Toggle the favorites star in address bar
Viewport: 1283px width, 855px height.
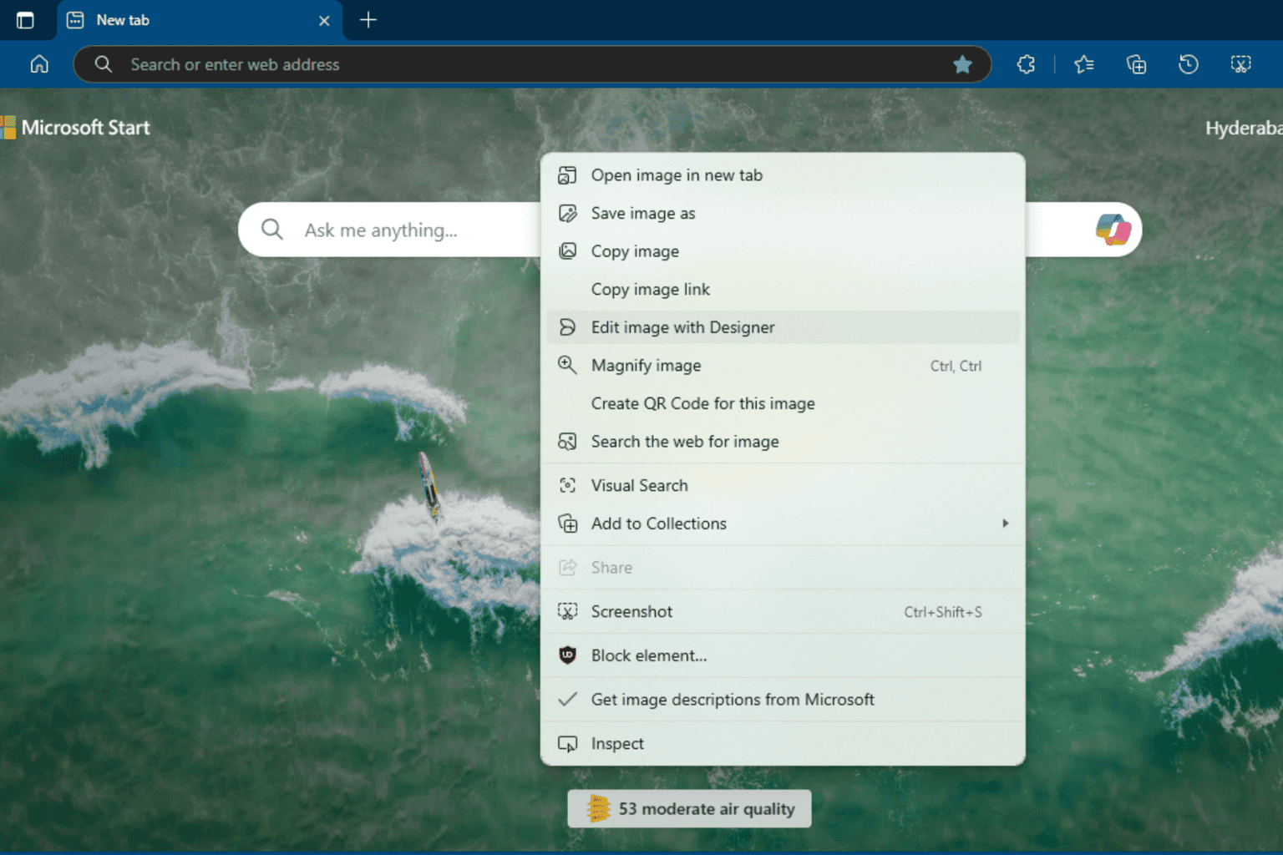(962, 64)
